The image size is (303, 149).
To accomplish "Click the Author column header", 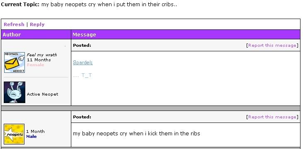I will point(12,34).
